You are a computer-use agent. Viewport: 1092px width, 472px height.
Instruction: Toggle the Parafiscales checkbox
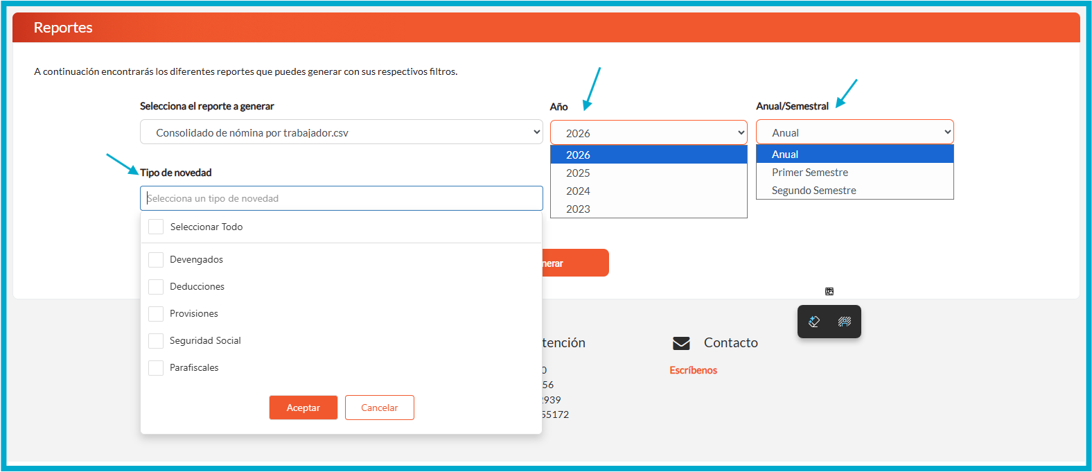pyautogui.click(x=156, y=367)
